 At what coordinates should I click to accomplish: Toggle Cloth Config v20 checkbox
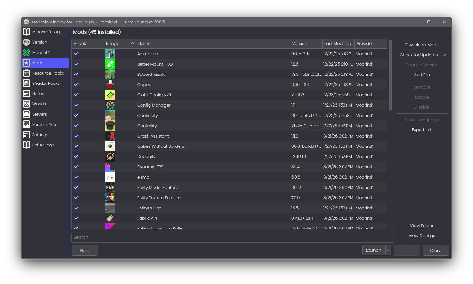point(76,95)
